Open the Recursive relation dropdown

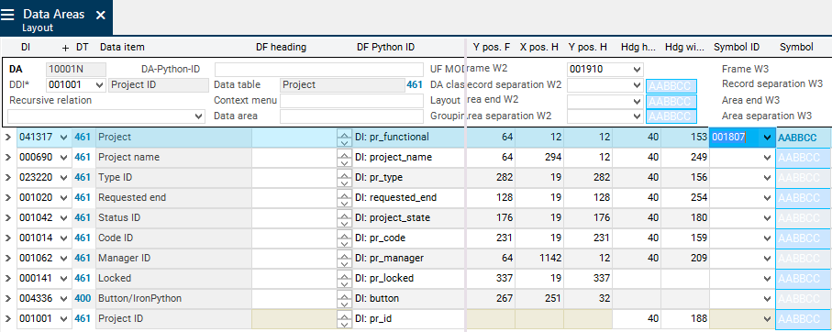[x=199, y=116]
